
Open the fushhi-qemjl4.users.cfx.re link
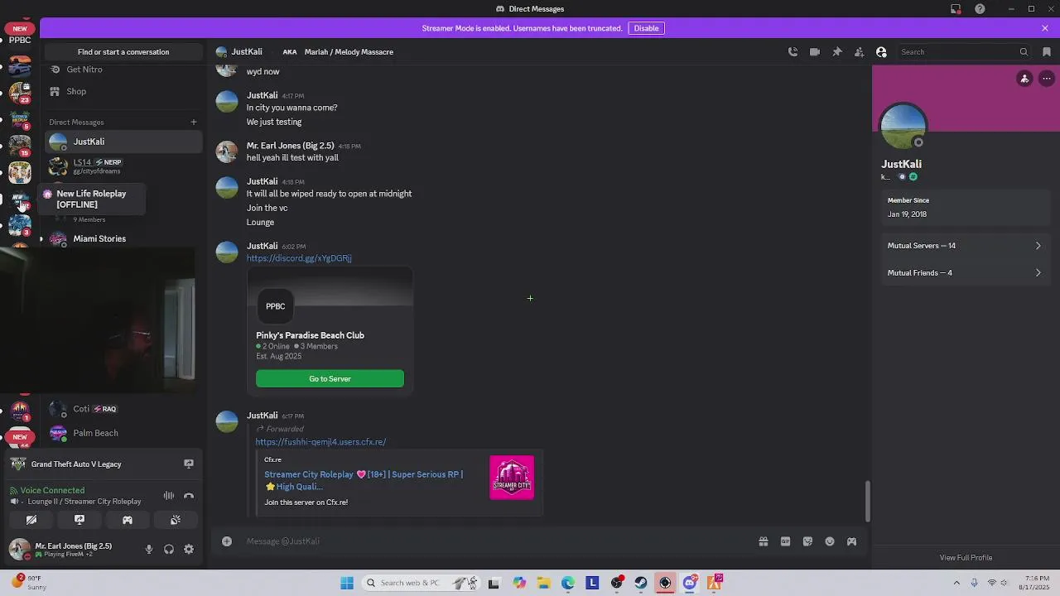coord(320,442)
